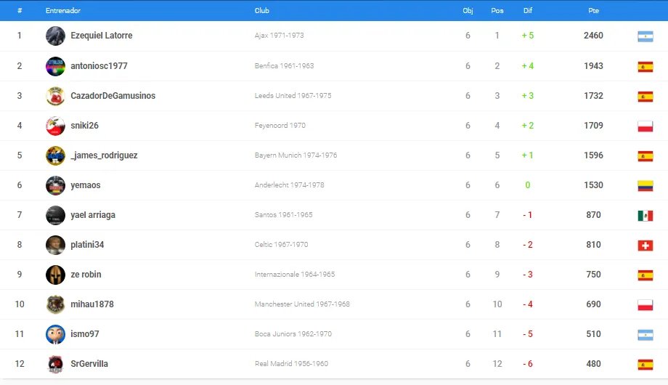Image resolution: width=668 pixels, height=385 pixels.
Task: Open CazadorDeGamusinos manager name
Action: click(x=113, y=95)
